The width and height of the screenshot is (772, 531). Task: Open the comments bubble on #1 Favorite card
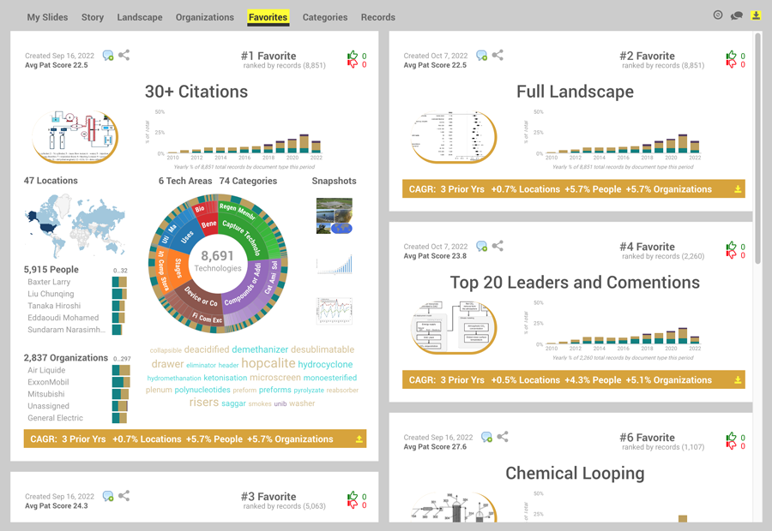coord(107,55)
